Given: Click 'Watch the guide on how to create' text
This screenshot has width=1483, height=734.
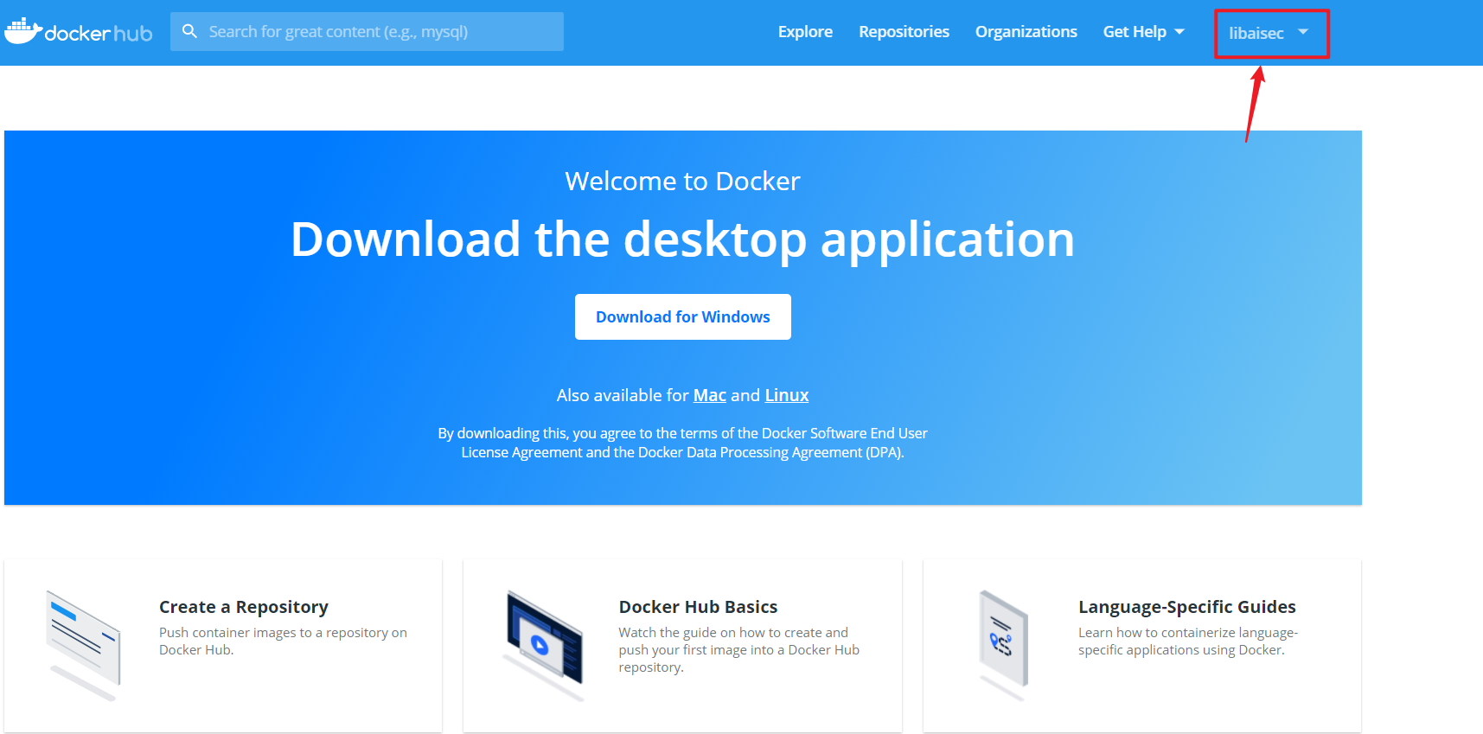Looking at the screenshot, I should pyautogui.click(x=738, y=649).
